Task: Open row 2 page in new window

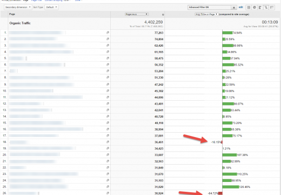Action: click(x=108, y=39)
